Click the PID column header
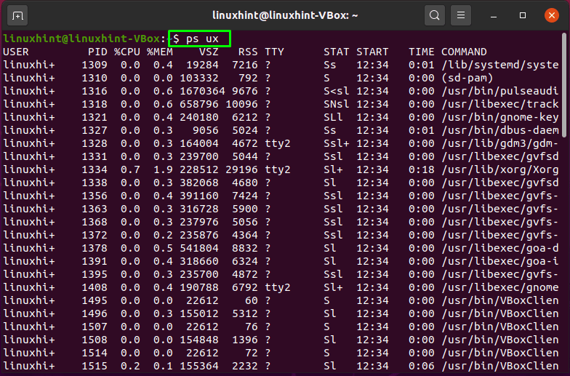570x376 pixels. [97, 52]
